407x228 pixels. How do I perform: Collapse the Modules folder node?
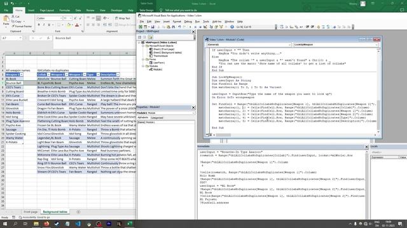143,66
